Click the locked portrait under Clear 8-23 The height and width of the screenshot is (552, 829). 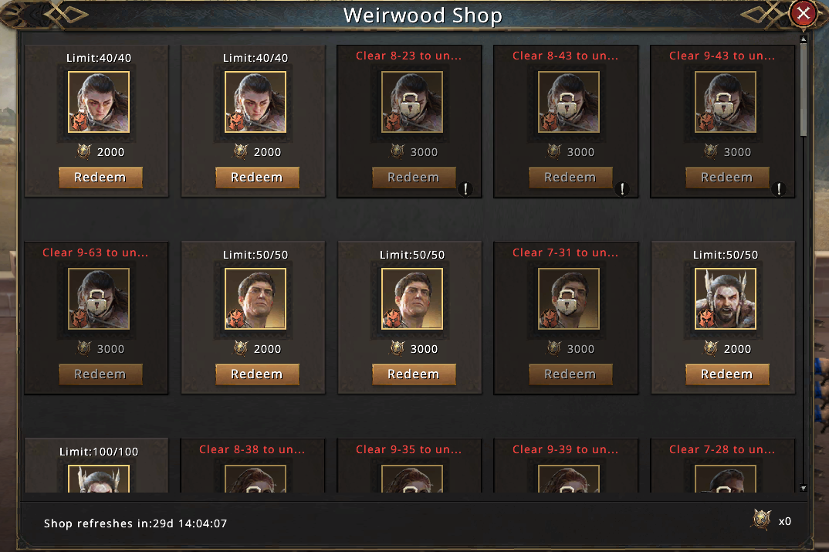412,102
